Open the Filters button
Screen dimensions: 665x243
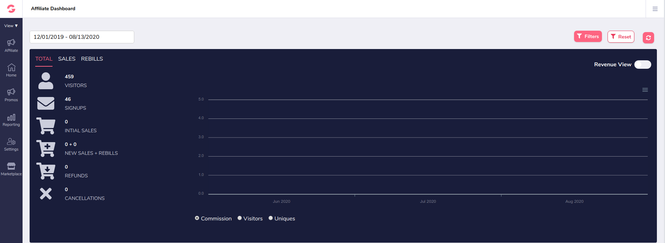tap(588, 36)
